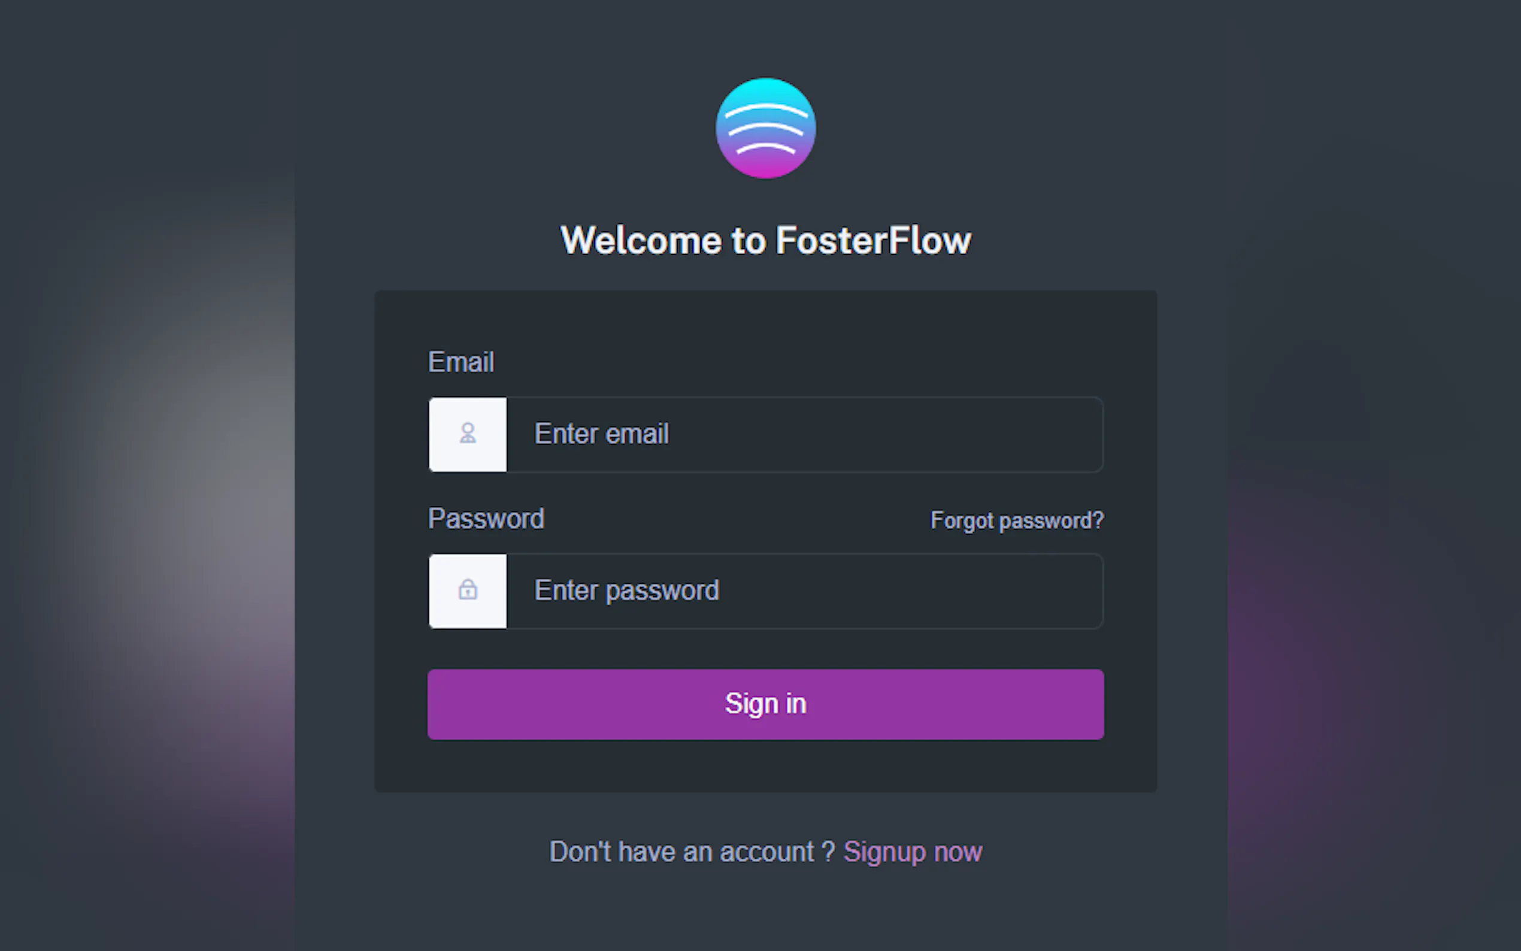Click the Email field label
This screenshot has width=1521, height=951.
[x=461, y=362]
